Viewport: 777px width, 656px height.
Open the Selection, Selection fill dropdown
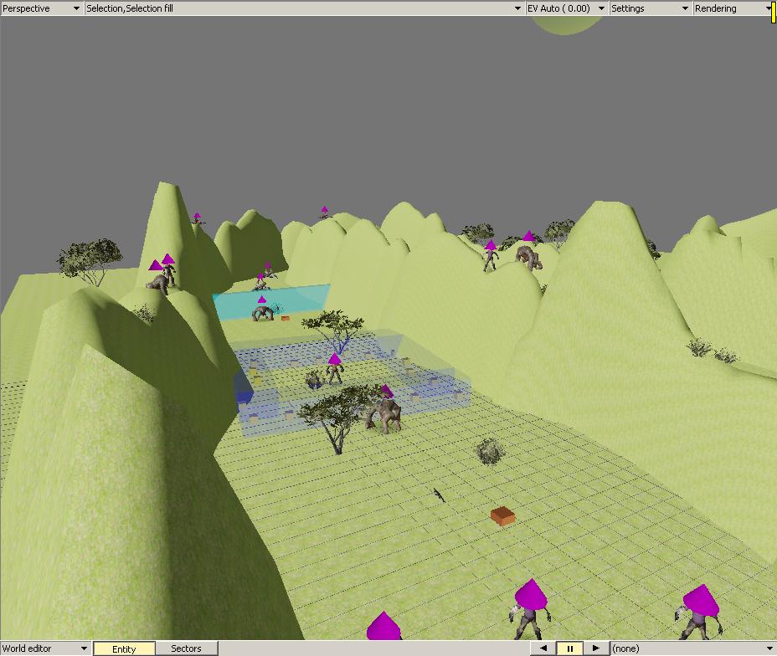pyautogui.click(x=304, y=8)
